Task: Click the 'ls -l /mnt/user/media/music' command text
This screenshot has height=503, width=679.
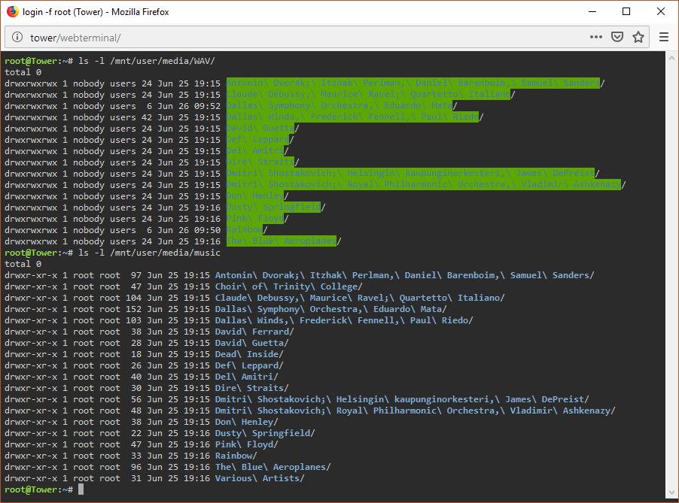Action: [149, 253]
